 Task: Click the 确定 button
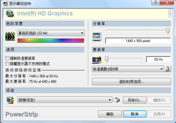pyautogui.click(x=110, y=114)
